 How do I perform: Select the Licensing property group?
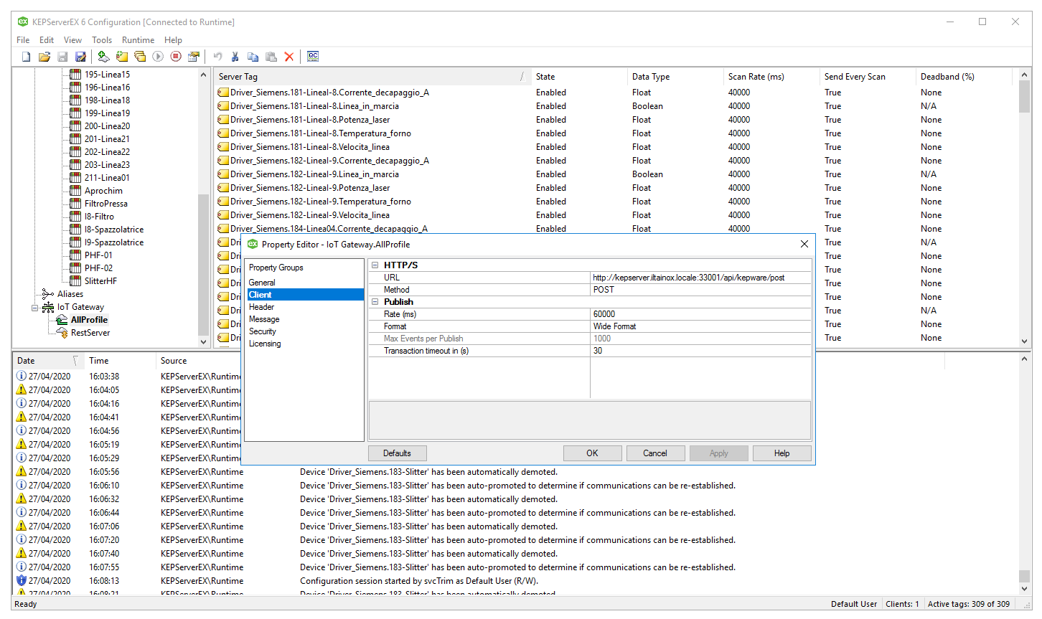pos(265,344)
